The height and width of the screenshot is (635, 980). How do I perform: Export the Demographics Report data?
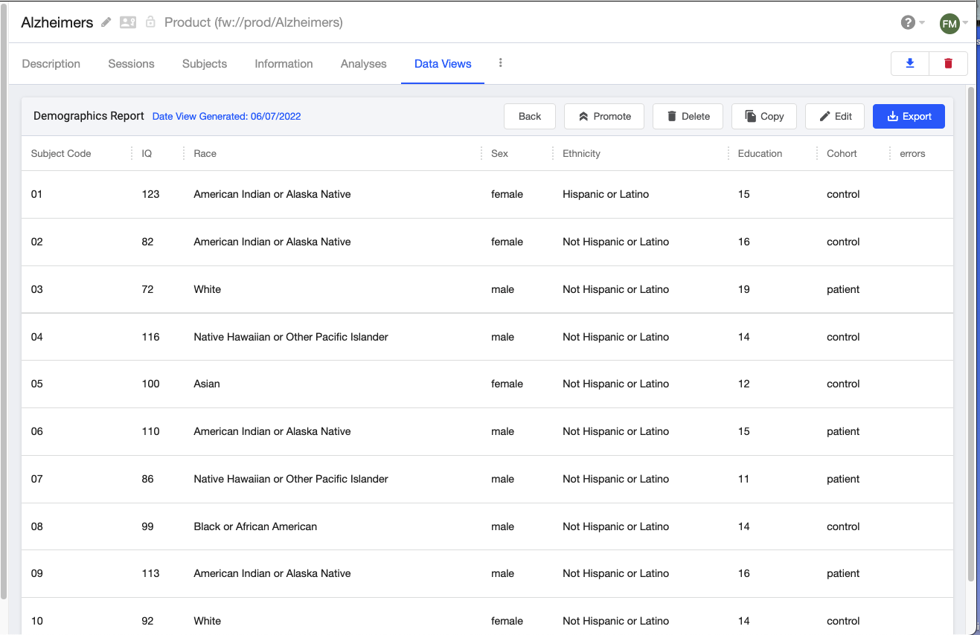(909, 116)
